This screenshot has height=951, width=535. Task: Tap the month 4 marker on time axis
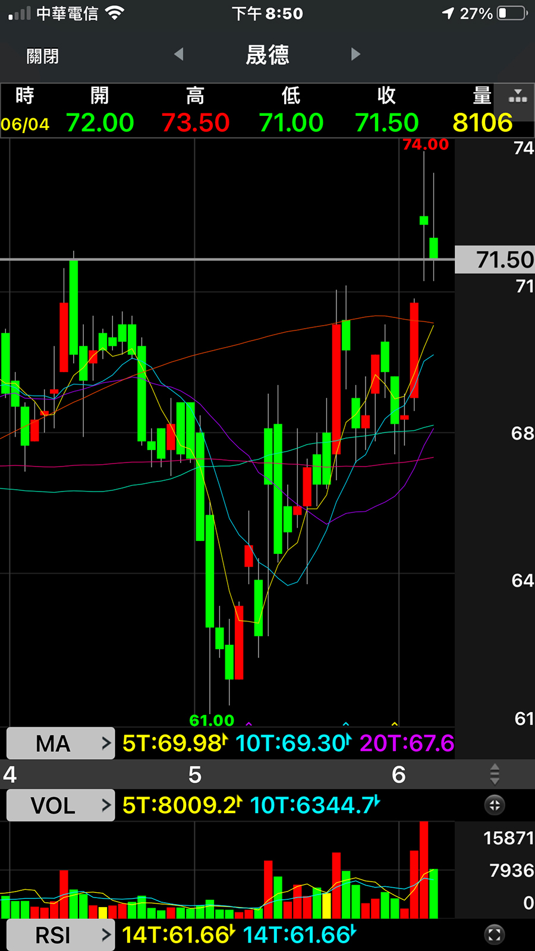pos(10,774)
